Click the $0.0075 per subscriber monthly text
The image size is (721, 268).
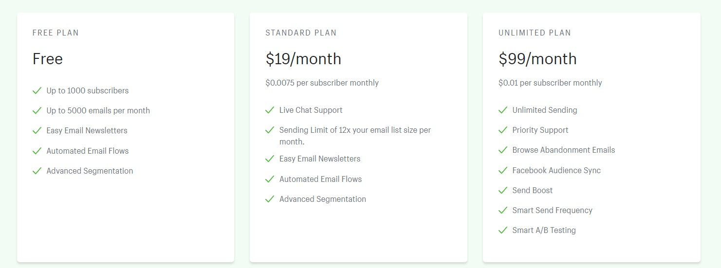coord(322,83)
